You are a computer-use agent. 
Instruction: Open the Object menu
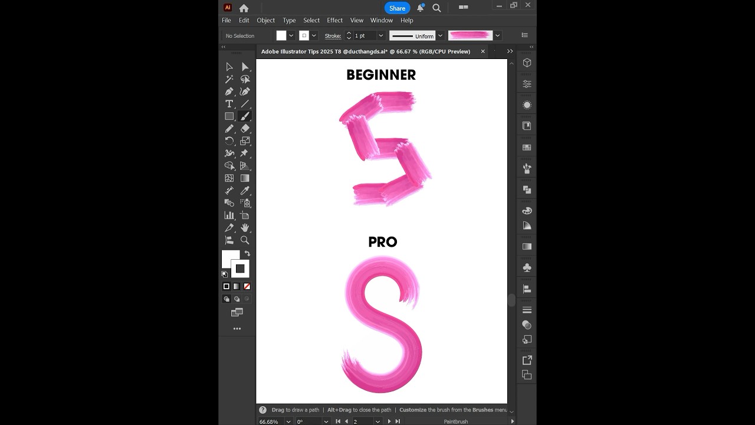coord(266,20)
